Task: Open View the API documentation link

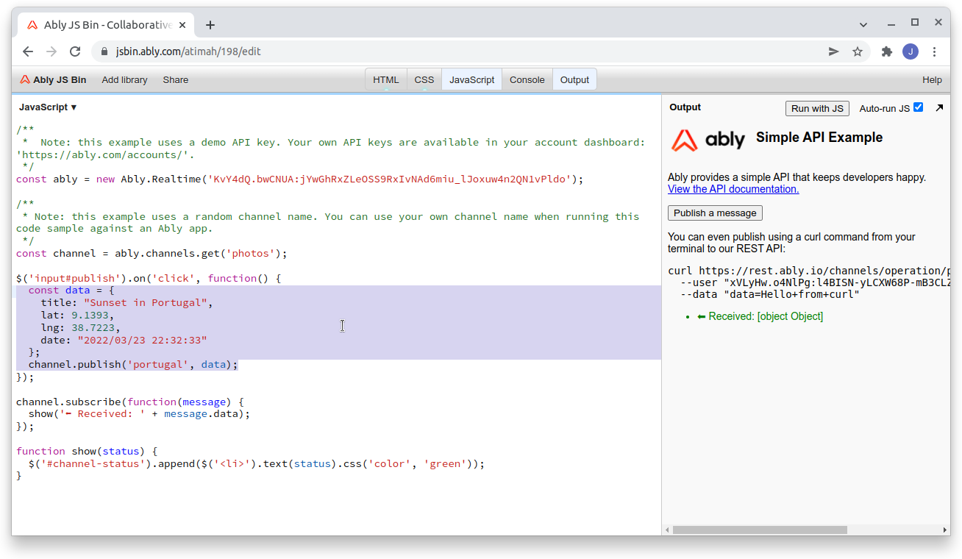Action: (x=733, y=189)
